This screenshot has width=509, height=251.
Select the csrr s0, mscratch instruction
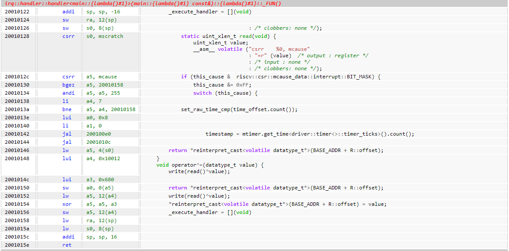point(68,36)
